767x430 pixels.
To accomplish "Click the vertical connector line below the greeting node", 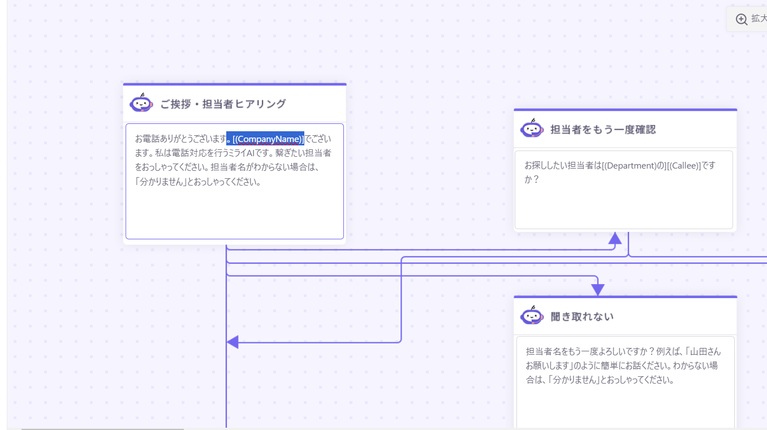I will (x=226, y=385).
